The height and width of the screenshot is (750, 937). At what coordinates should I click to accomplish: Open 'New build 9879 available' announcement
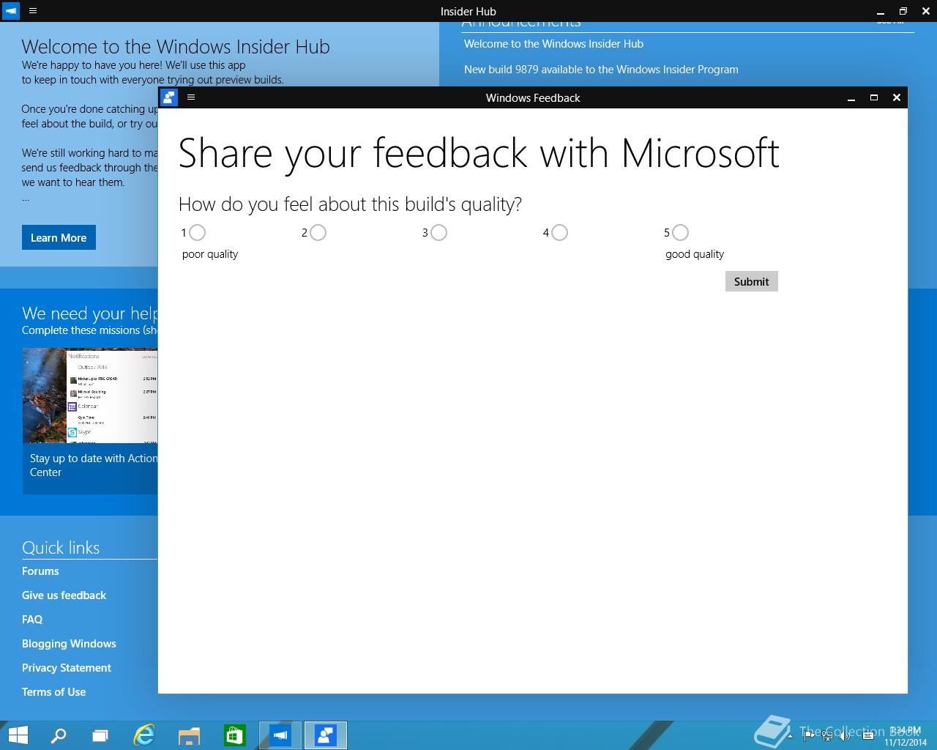pos(601,70)
